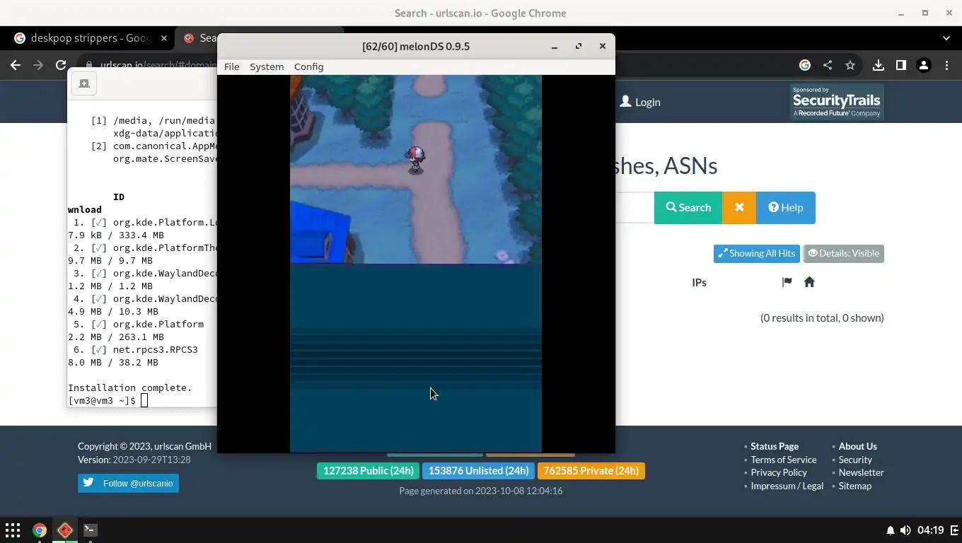This screenshot has height=543, width=962.
Task: Clear the search with the orange X button
Action: point(739,207)
